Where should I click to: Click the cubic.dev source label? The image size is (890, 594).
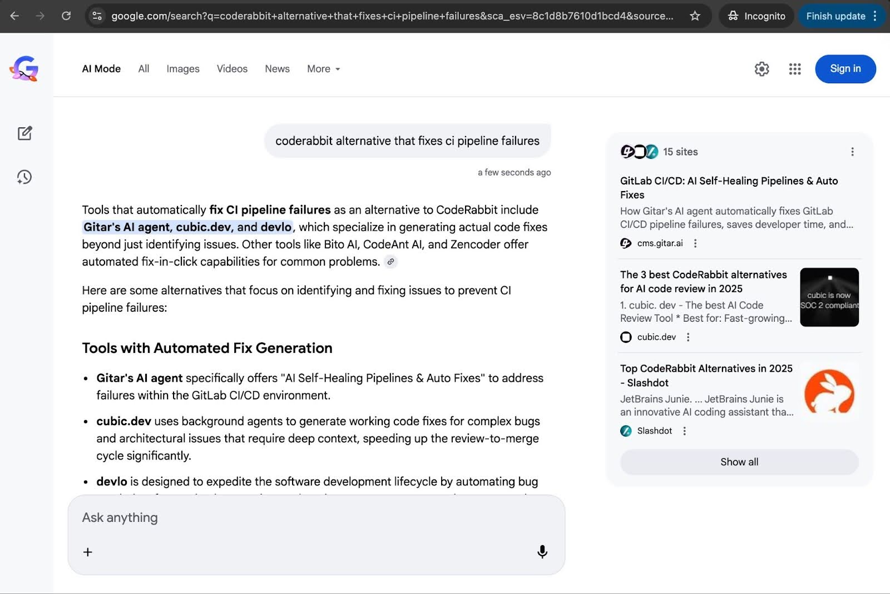[x=656, y=337]
